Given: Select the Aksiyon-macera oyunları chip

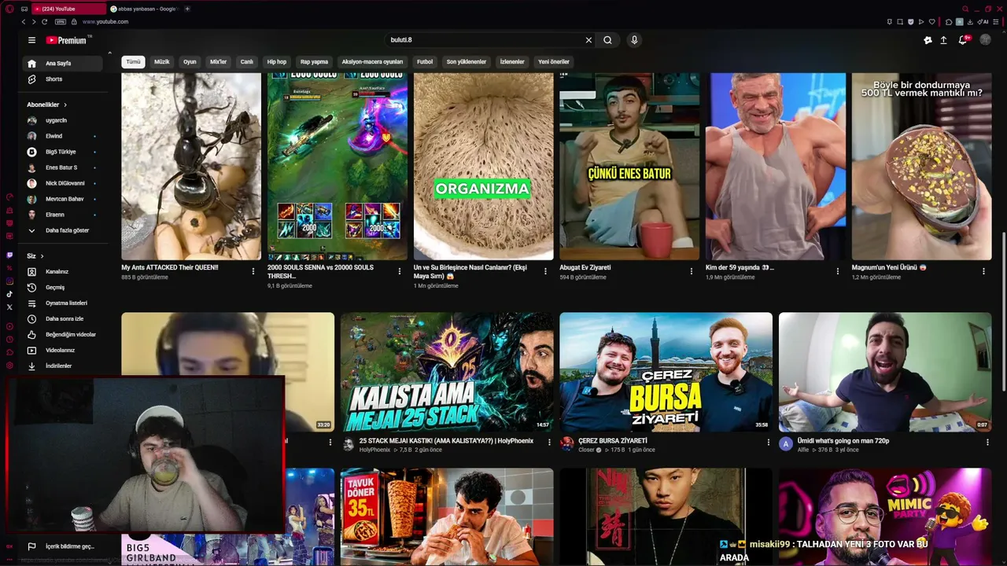Looking at the screenshot, I should [372, 61].
